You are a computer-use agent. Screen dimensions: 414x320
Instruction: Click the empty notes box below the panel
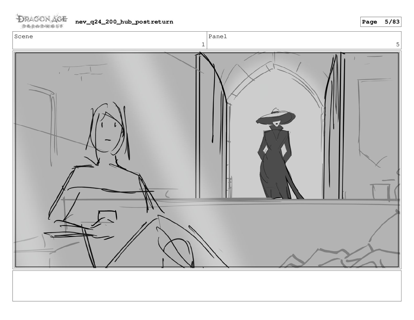[207, 286]
